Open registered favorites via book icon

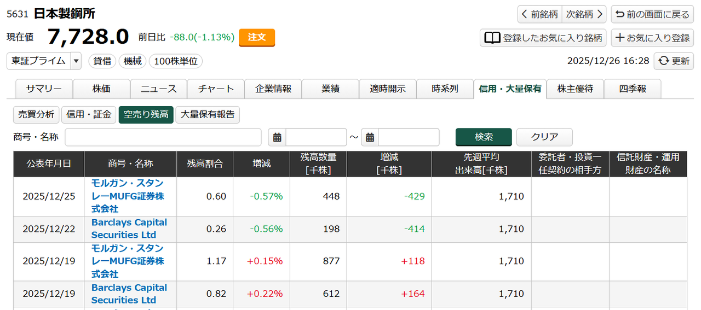pyautogui.click(x=543, y=38)
